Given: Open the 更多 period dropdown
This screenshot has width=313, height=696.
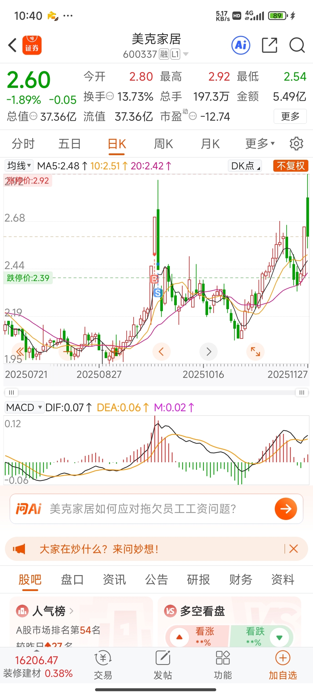Looking at the screenshot, I should 260,144.
